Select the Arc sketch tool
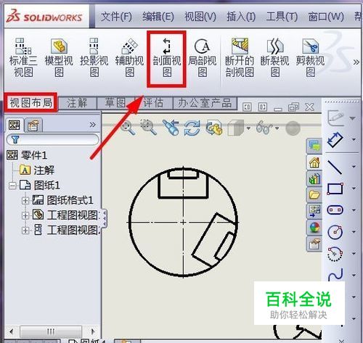Image resolution: width=363 pixels, height=343 pixels. tap(335, 254)
